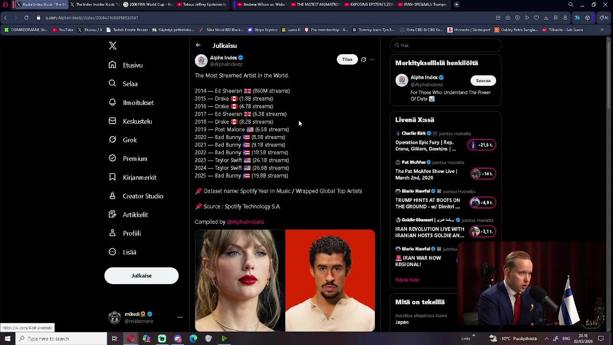Switch to IRAN-SPESIAALI tab
Viewport: 613px width, 345px height.
click(x=422, y=4)
